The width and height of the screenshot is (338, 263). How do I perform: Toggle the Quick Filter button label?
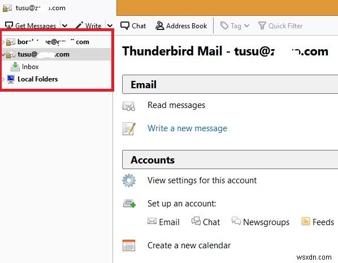click(x=285, y=26)
